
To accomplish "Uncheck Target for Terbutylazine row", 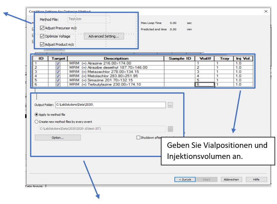I will [x=58, y=85].
